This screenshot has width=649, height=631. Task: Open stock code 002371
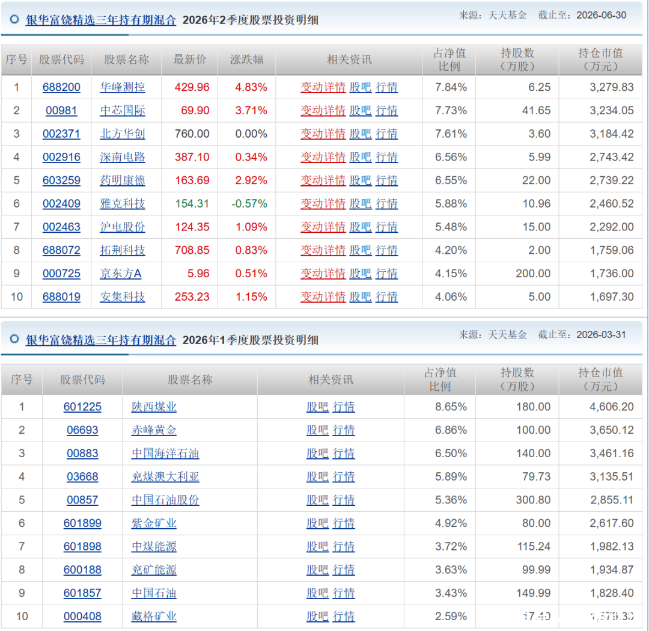(x=61, y=134)
